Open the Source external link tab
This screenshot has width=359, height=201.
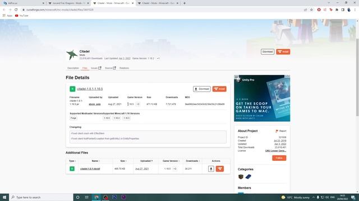(x=111, y=68)
